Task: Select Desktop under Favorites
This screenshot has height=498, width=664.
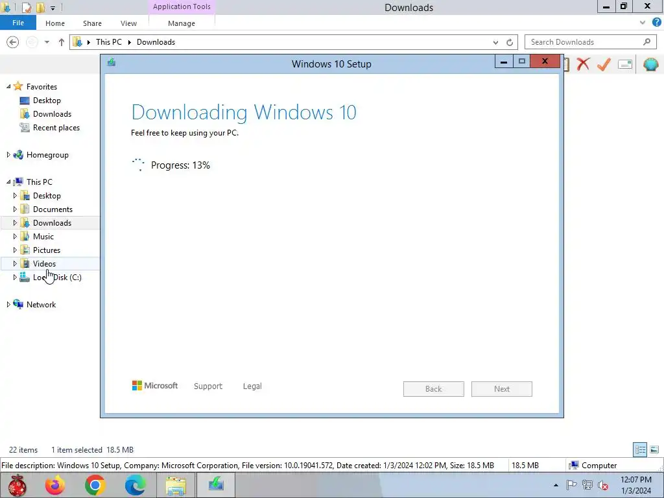Action: (47, 101)
